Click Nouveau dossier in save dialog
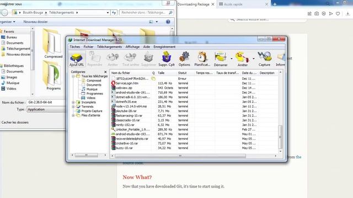 click(x=35, y=22)
